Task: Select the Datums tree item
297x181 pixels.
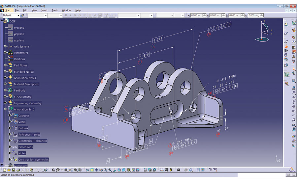Action: click(x=23, y=128)
